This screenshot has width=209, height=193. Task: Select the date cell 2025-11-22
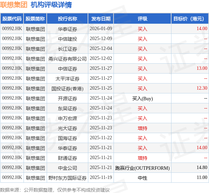tap(101, 138)
